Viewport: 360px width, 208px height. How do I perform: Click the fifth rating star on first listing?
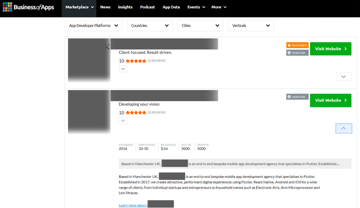coord(143,61)
